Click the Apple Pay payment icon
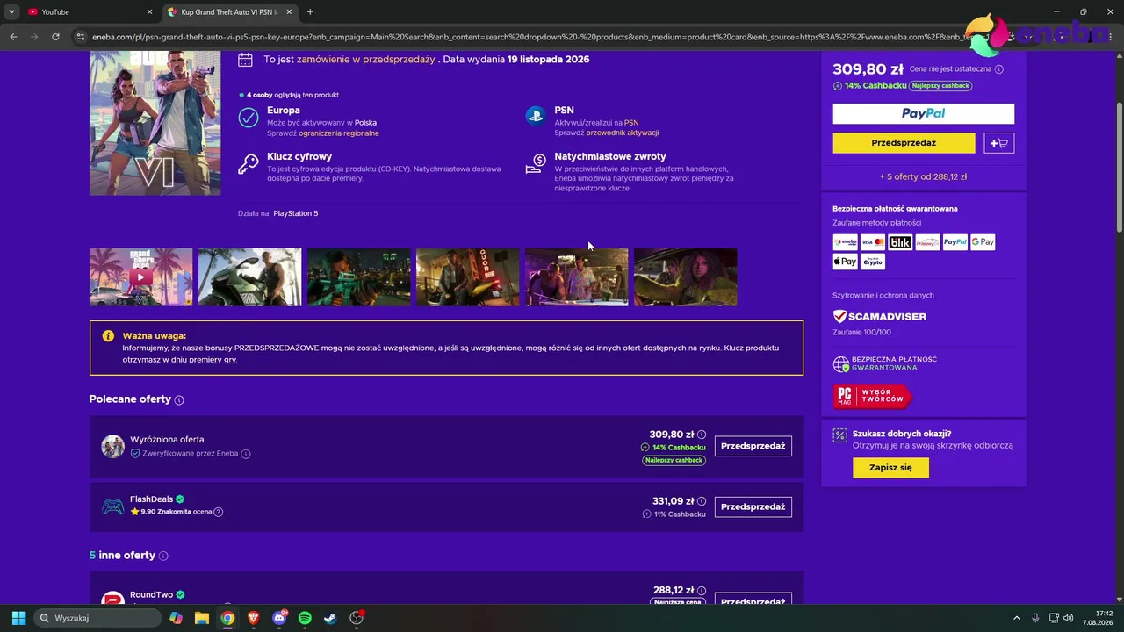This screenshot has width=1124, height=632. click(x=845, y=262)
